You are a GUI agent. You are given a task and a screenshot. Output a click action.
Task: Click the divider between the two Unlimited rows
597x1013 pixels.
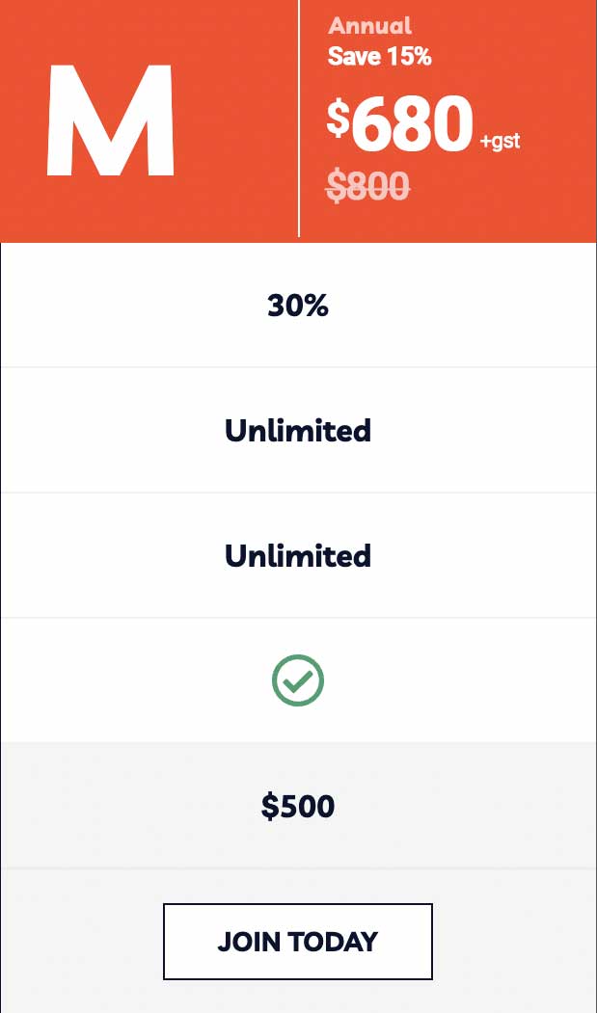(298, 493)
